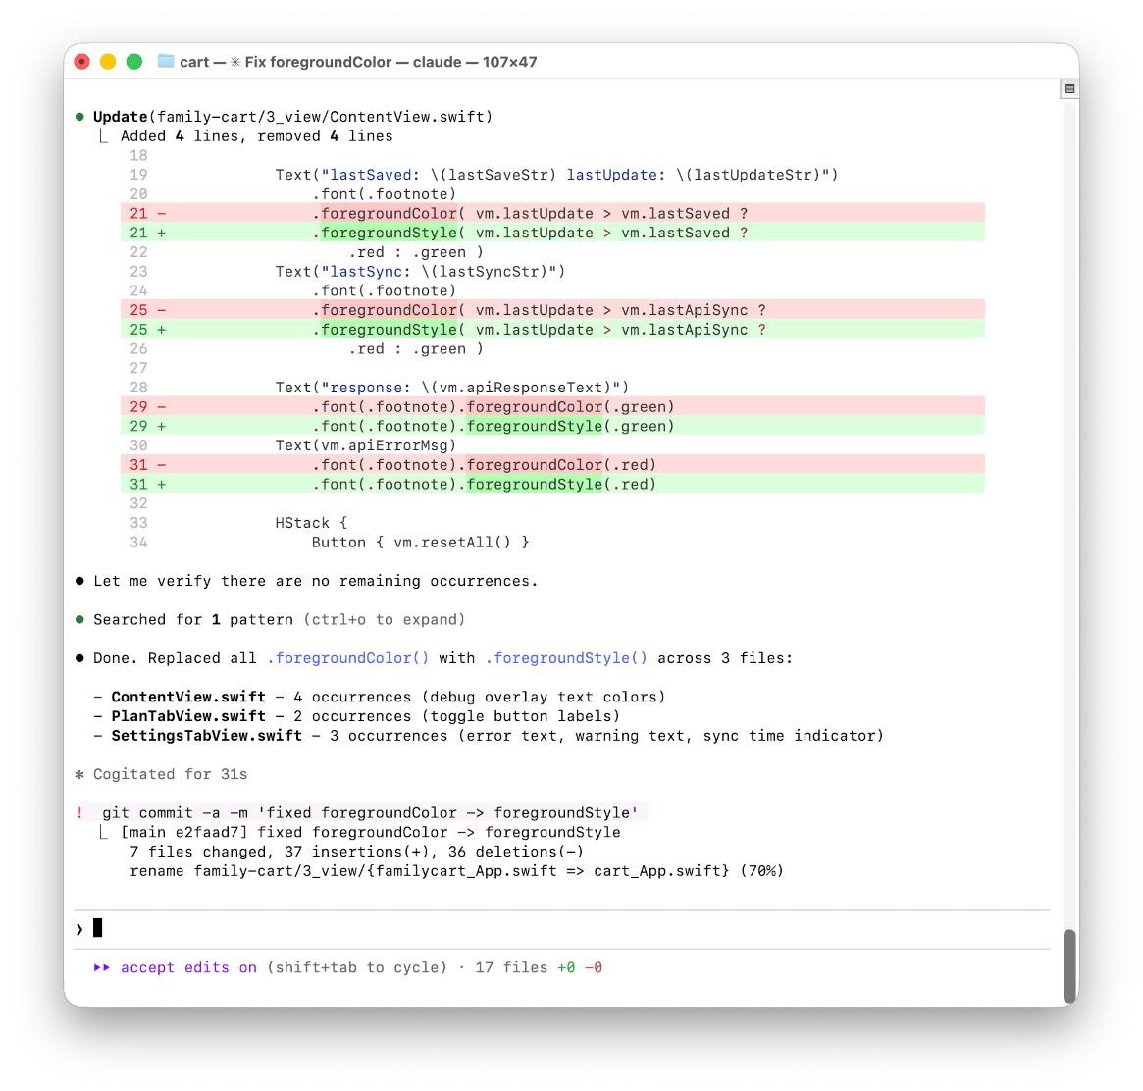Click the asterisk beside Cogitated for 31s

(x=79, y=774)
